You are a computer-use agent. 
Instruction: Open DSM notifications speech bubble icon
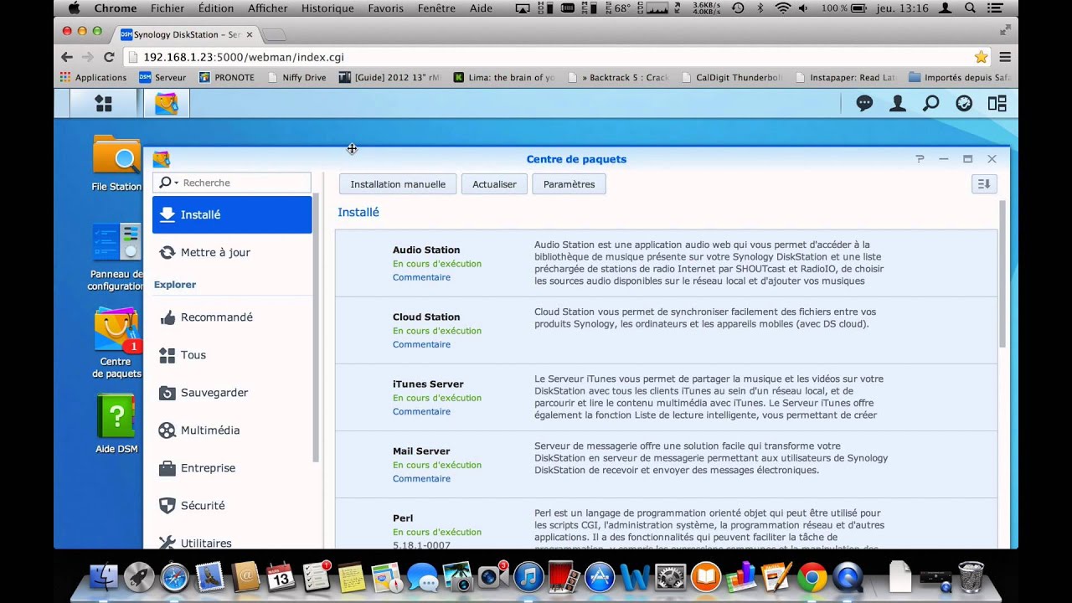(864, 103)
